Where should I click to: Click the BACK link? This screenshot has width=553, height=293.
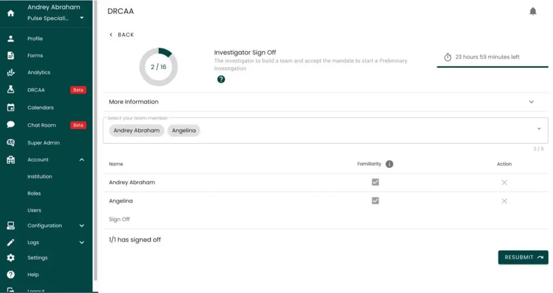[x=122, y=34]
